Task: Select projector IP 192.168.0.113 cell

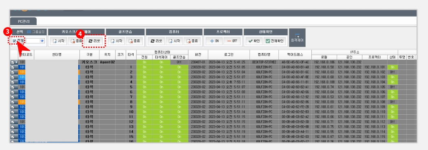Action: [x=375, y=126]
